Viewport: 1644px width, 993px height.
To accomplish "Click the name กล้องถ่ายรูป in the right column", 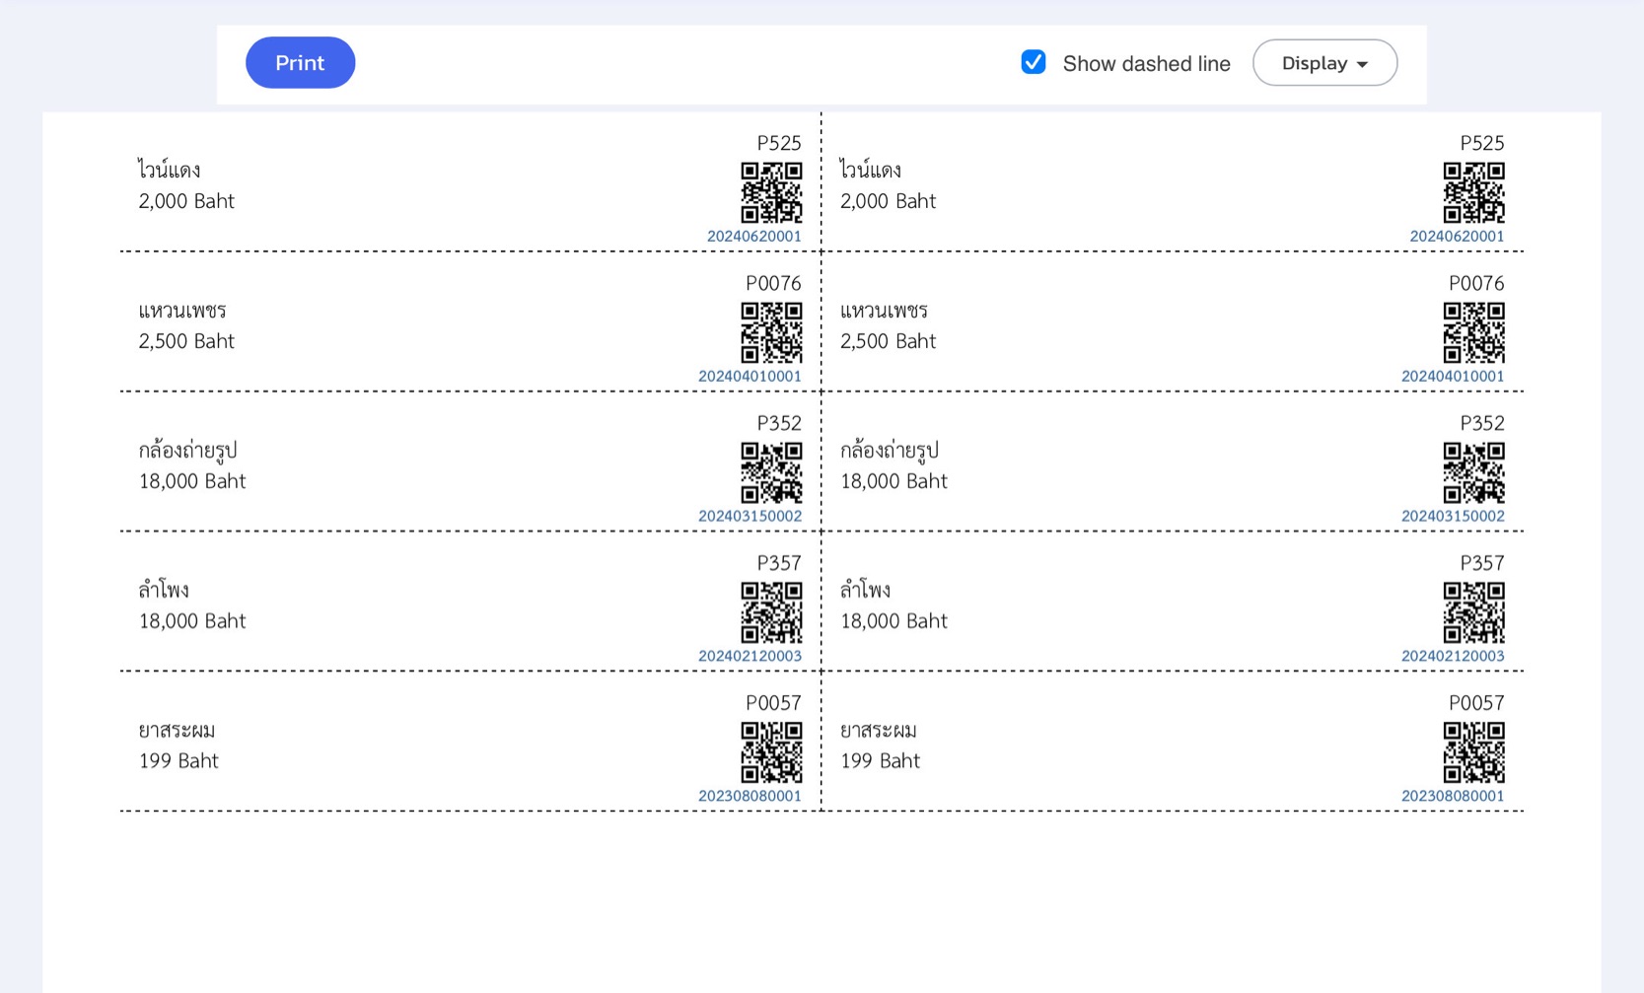I will [x=889, y=451].
